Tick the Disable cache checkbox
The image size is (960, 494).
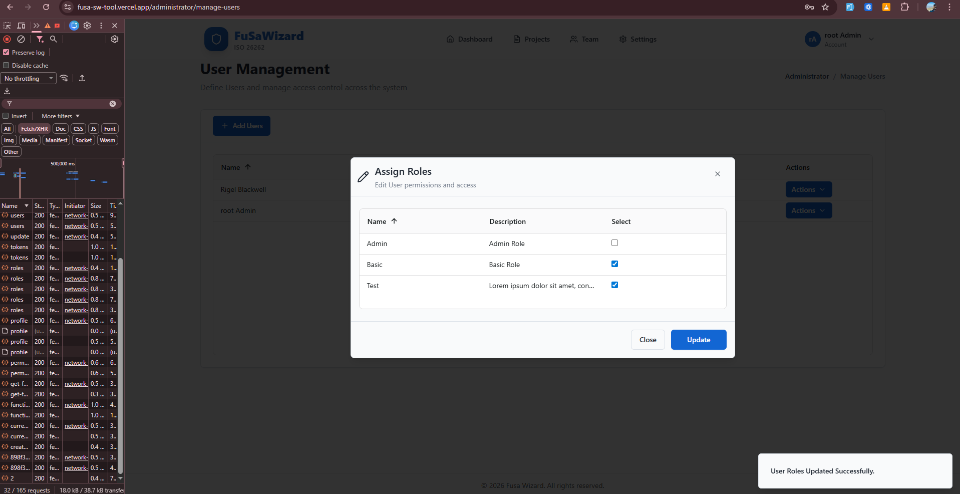[7, 66]
